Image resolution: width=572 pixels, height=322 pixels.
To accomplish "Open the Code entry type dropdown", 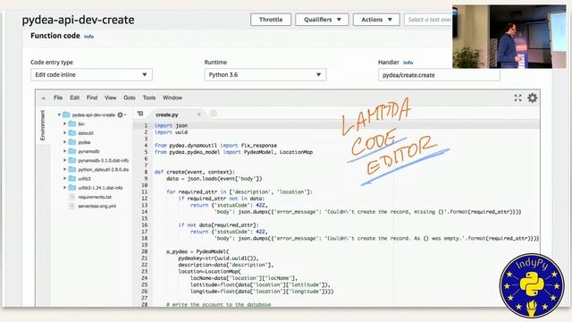I will coord(91,75).
